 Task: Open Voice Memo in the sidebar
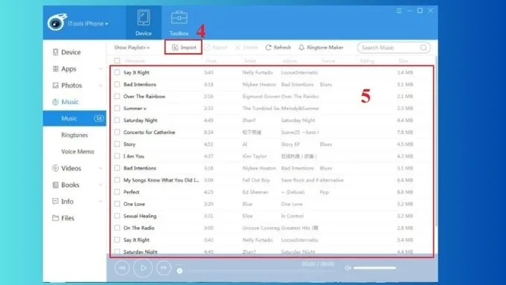click(78, 151)
